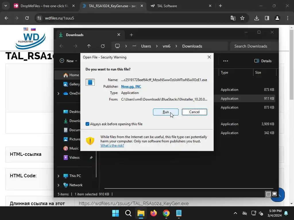Expand the This PC tree node

[x=58, y=176]
